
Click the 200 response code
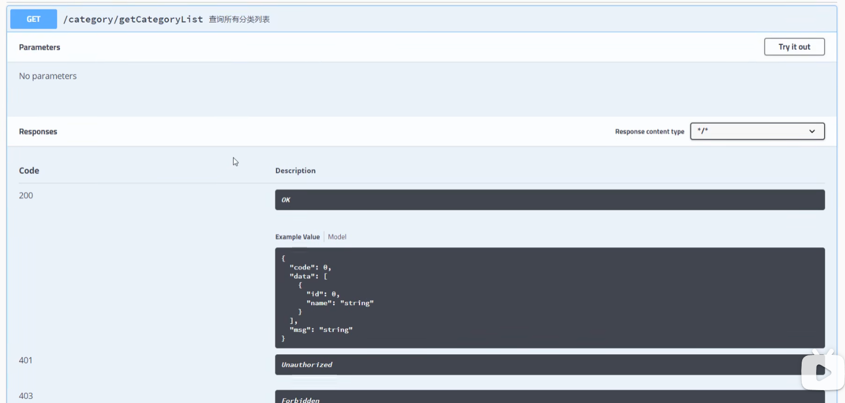point(26,195)
